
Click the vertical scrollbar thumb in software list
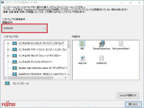click(69, 46)
